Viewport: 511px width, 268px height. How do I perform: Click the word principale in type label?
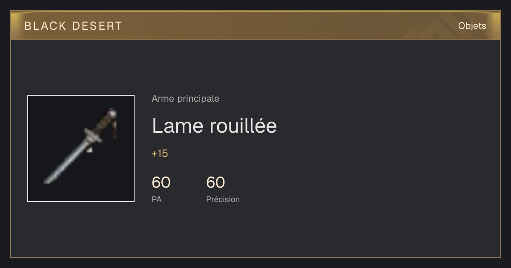coord(198,99)
